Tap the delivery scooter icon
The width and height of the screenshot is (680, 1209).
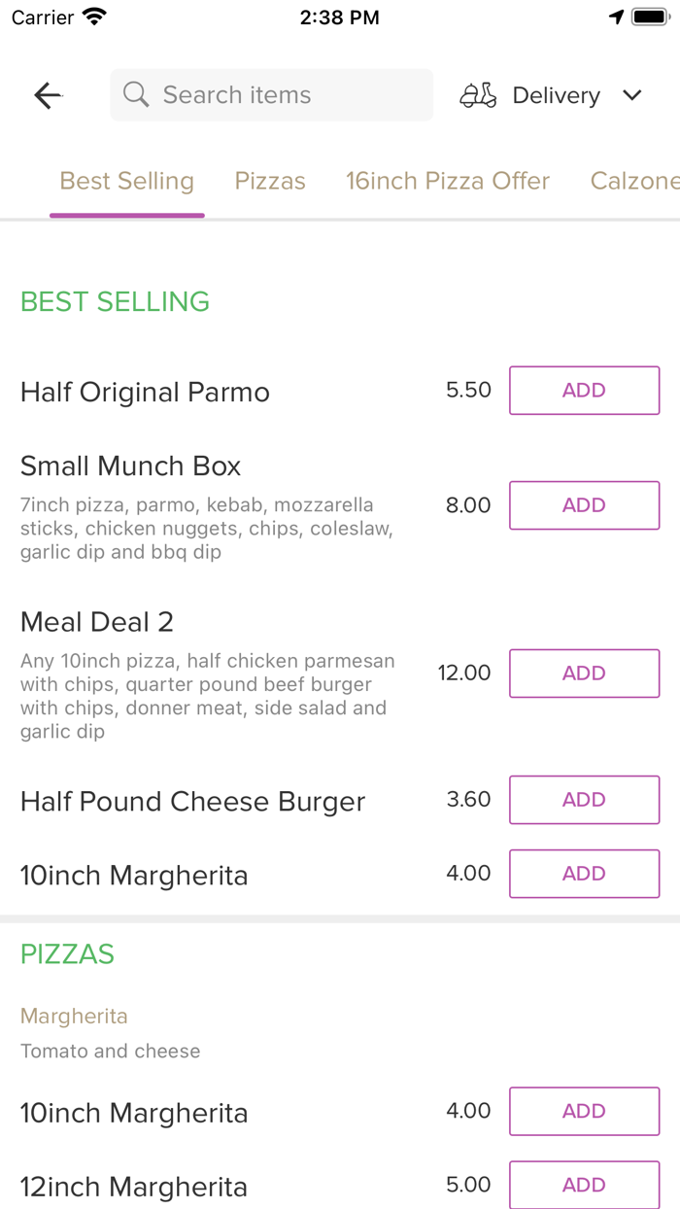[x=478, y=95]
